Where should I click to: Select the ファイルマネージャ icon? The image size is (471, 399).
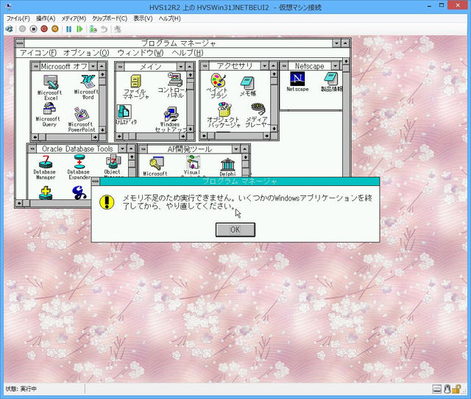click(135, 87)
